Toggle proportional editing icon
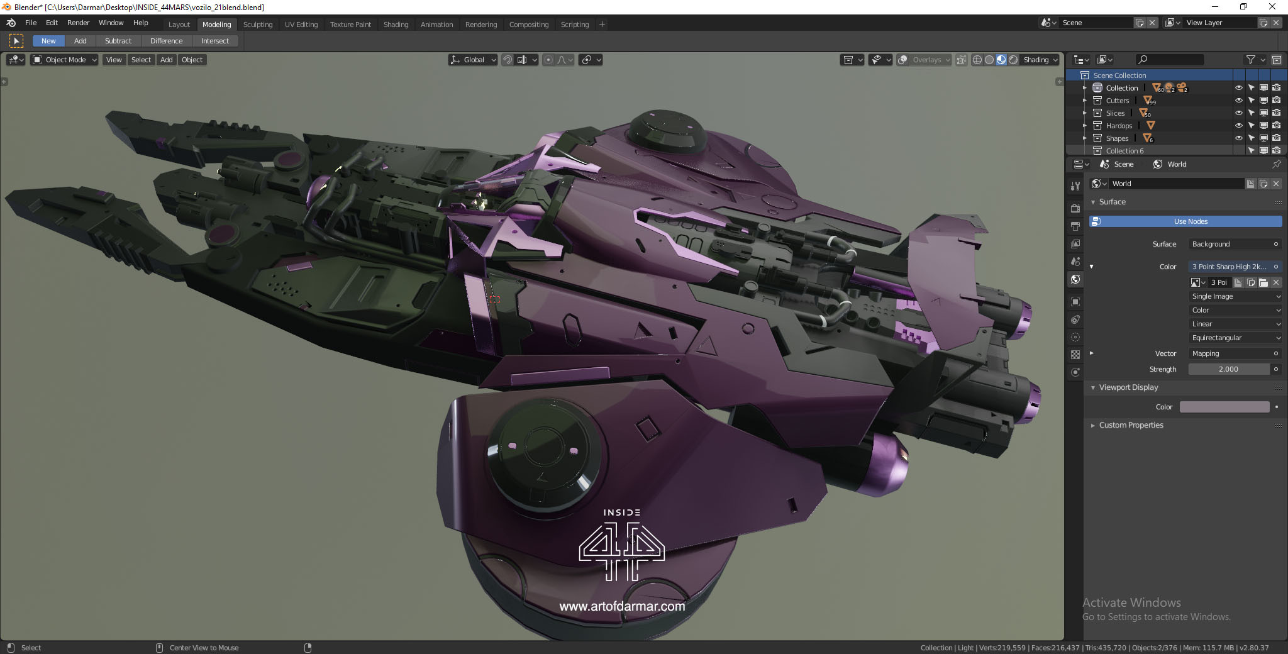The image size is (1288, 654). click(548, 60)
